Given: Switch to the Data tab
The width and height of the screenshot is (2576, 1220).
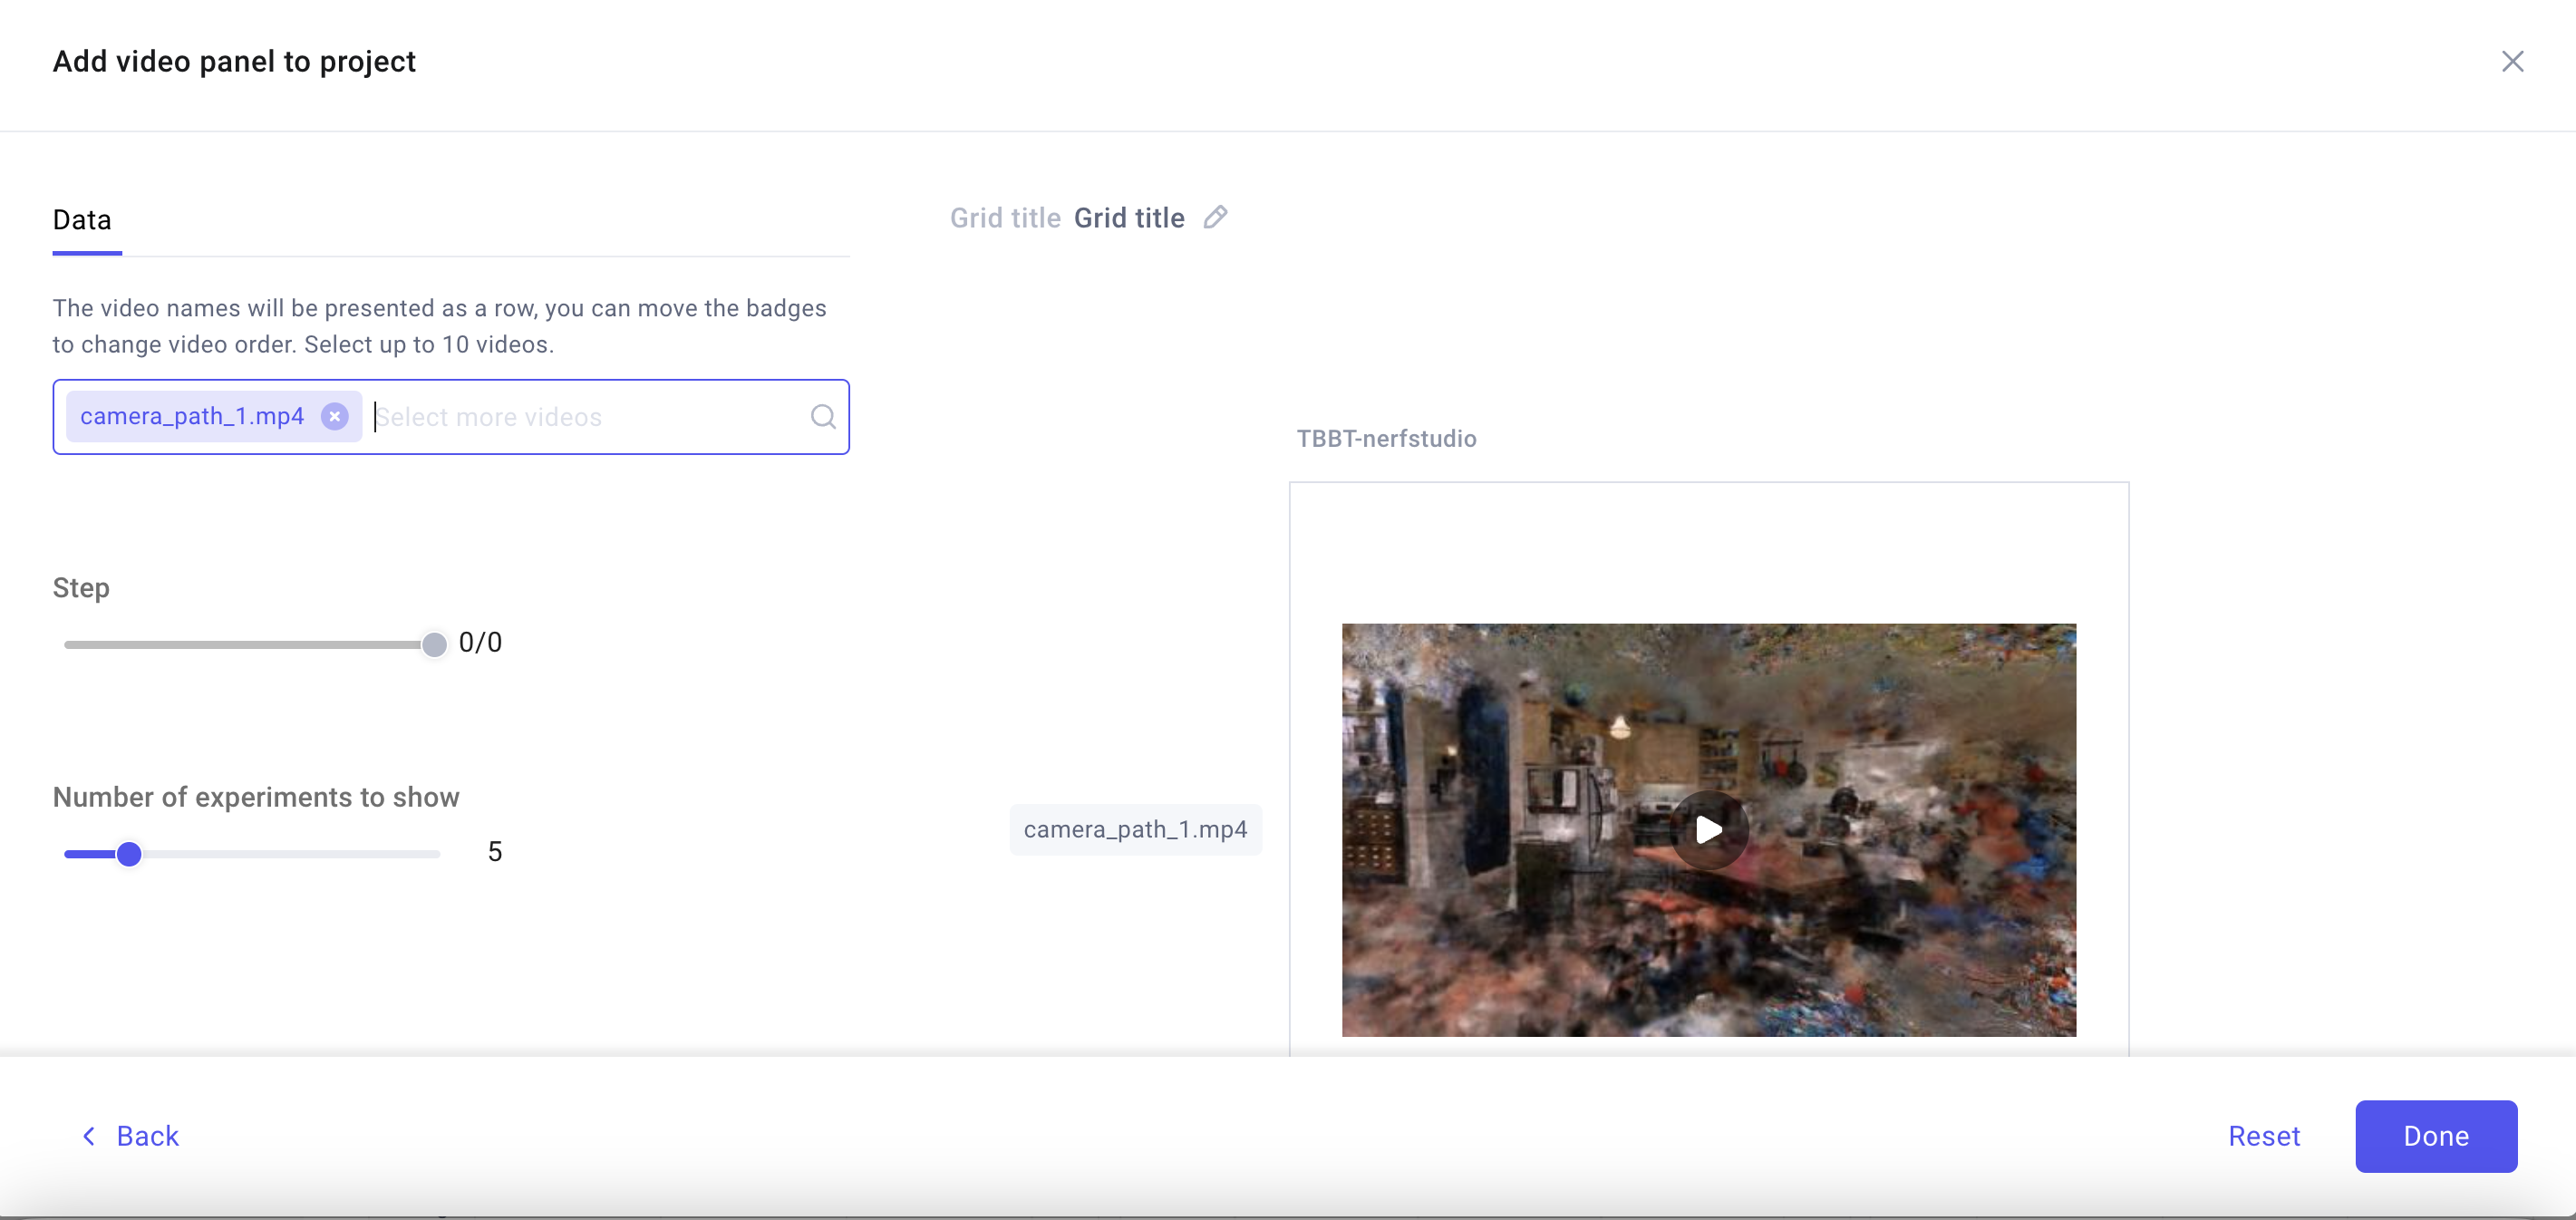Looking at the screenshot, I should point(82,220).
